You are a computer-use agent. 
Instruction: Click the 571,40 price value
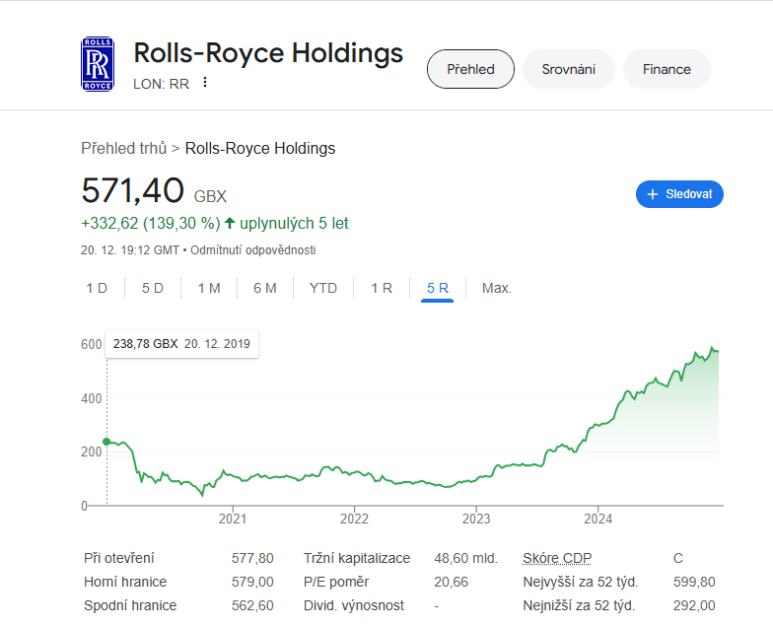click(132, 190)
